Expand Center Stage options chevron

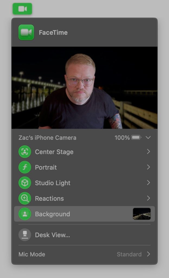(148, 152)
